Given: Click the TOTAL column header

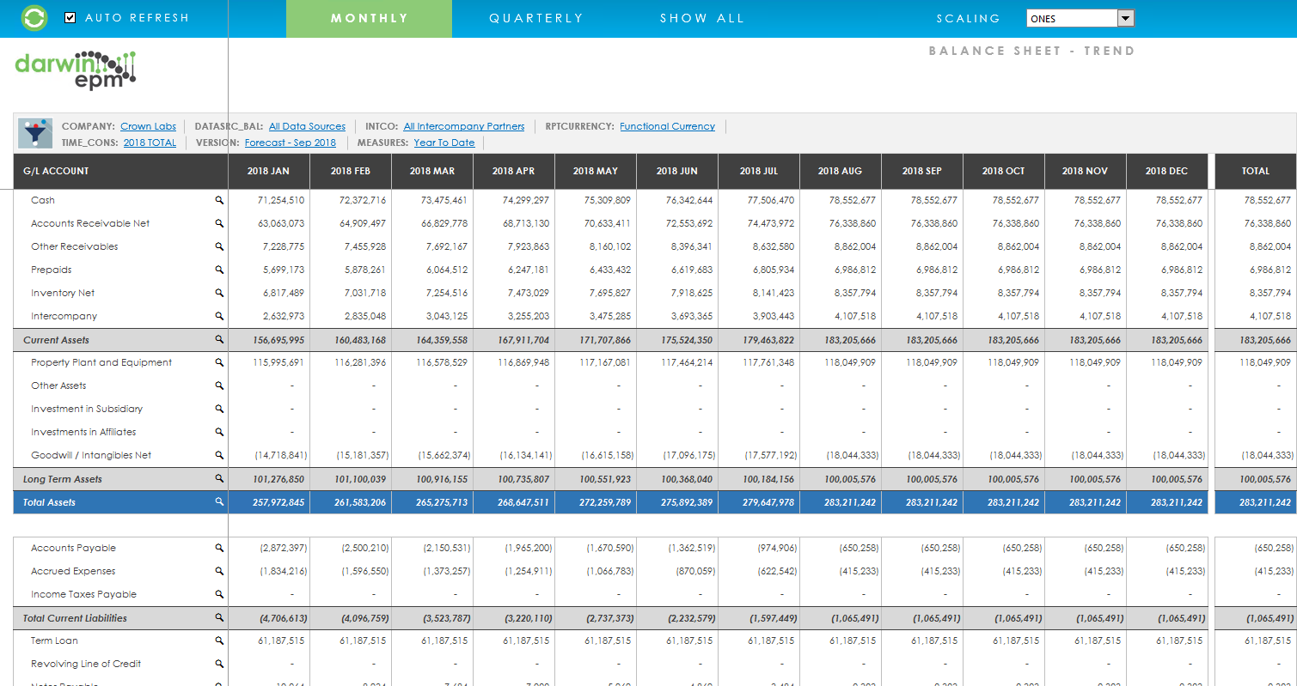Looking at the screenshot, I should tap(1256, 171).
